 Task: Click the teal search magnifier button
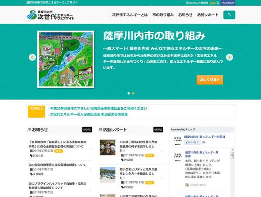coord(229,15)
